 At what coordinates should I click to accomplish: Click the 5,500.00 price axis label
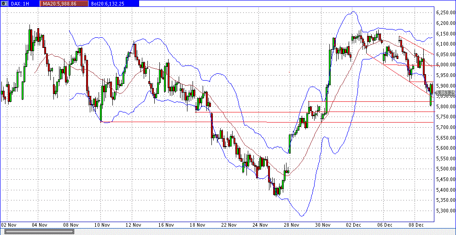[446, 169]
